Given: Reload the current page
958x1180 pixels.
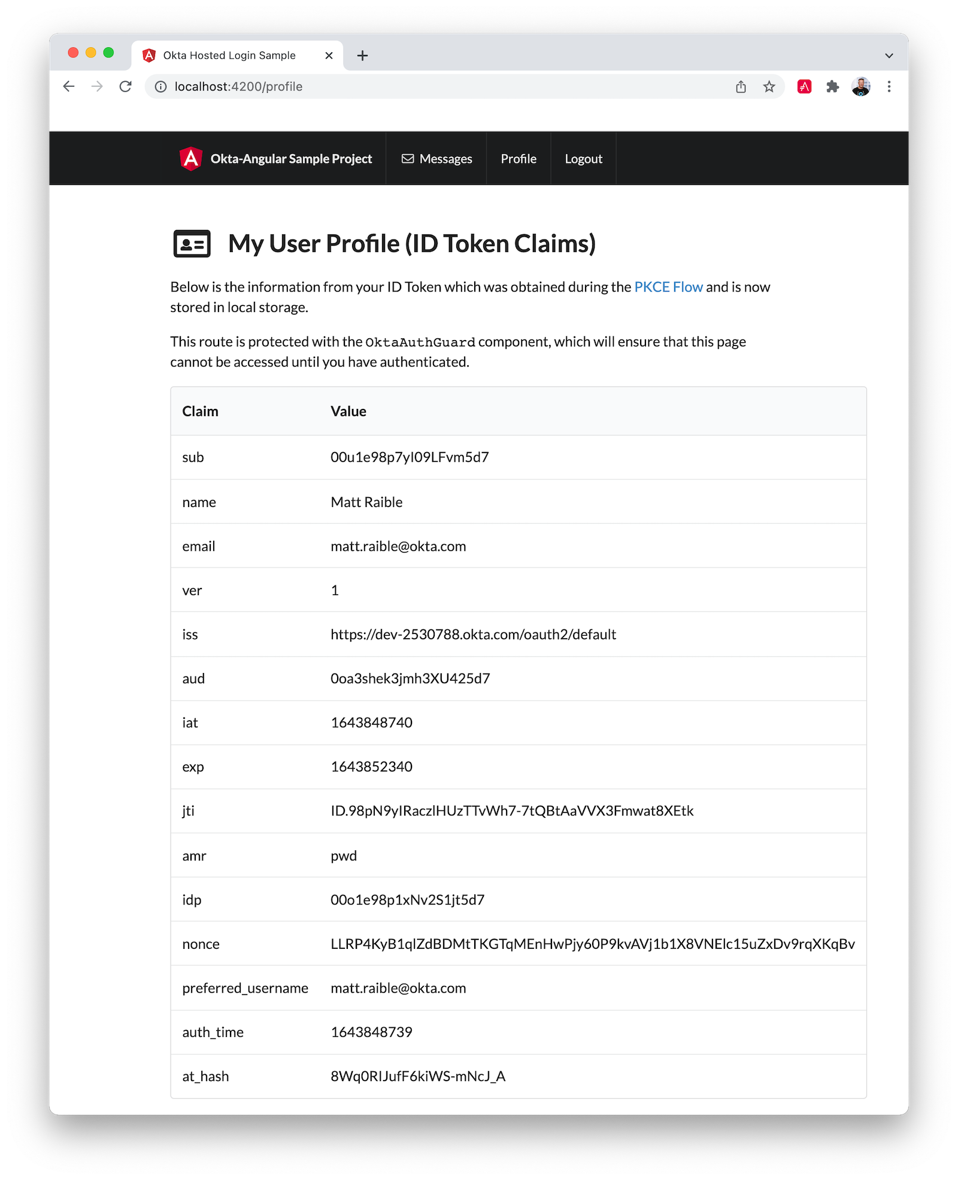Looking at the screenshot, I should point(125,87).
